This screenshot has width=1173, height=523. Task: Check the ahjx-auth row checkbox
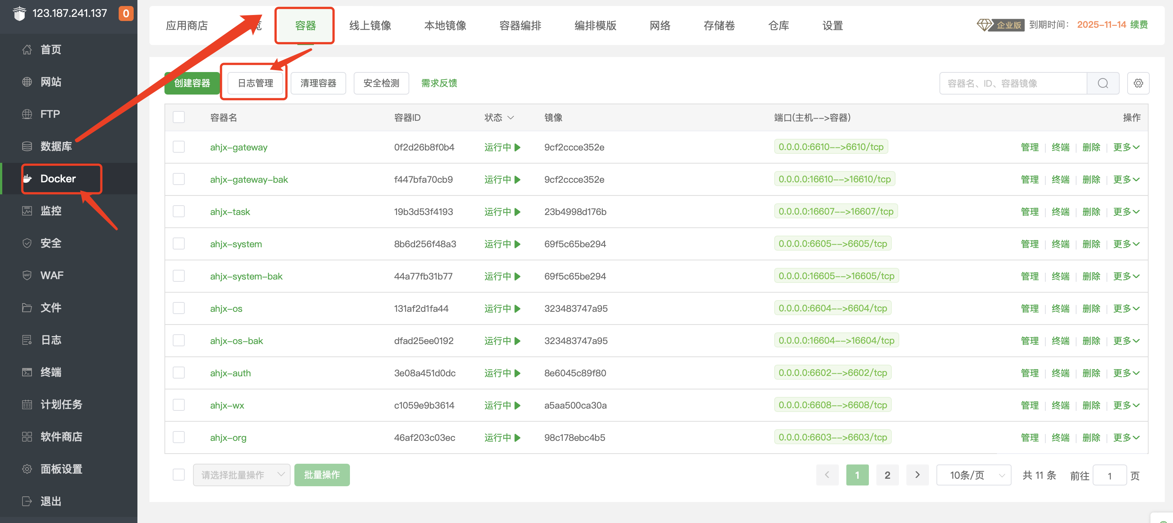[178, 373]
